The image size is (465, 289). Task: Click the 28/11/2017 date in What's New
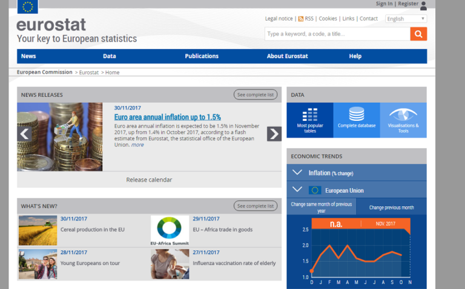[x=74, y=252]
